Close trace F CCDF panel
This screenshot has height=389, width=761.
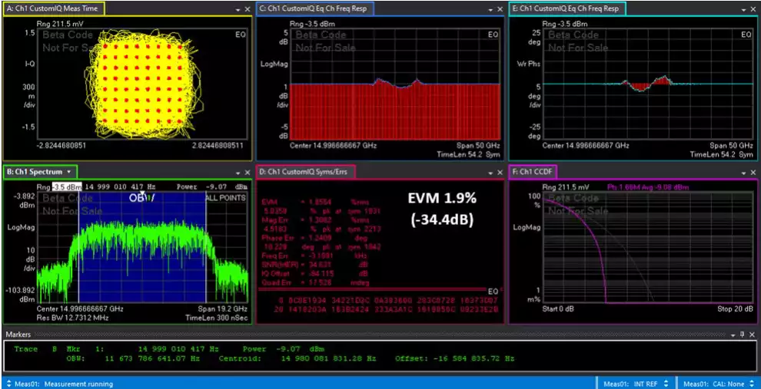pyautogui.click(x=753, y=173)
